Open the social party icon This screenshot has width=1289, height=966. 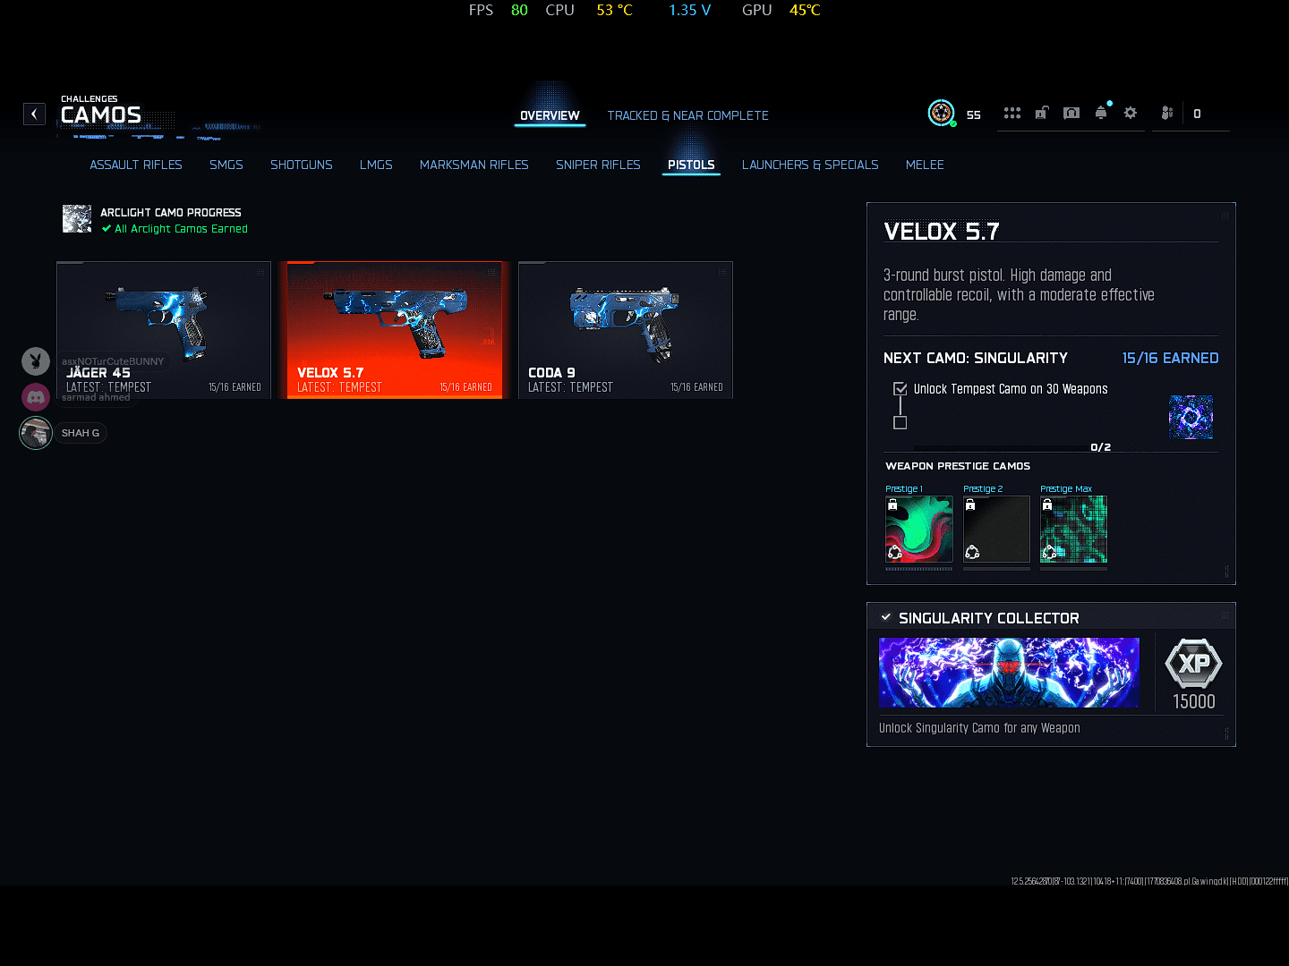pos(1166,114)
